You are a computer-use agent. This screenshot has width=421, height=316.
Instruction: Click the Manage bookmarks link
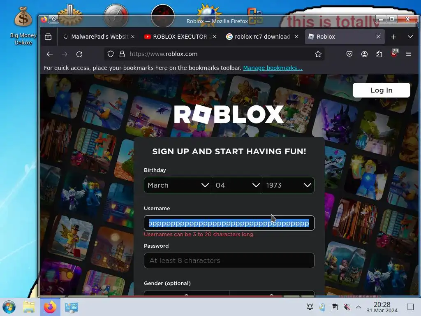[273, 68]
